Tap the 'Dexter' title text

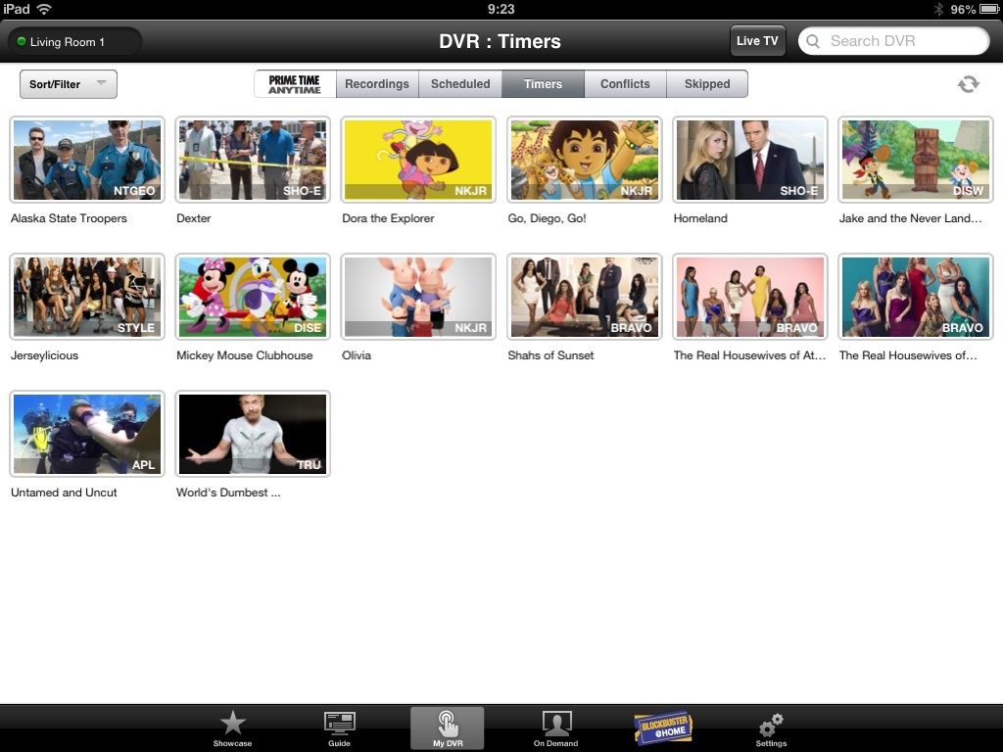click(193, 218)
